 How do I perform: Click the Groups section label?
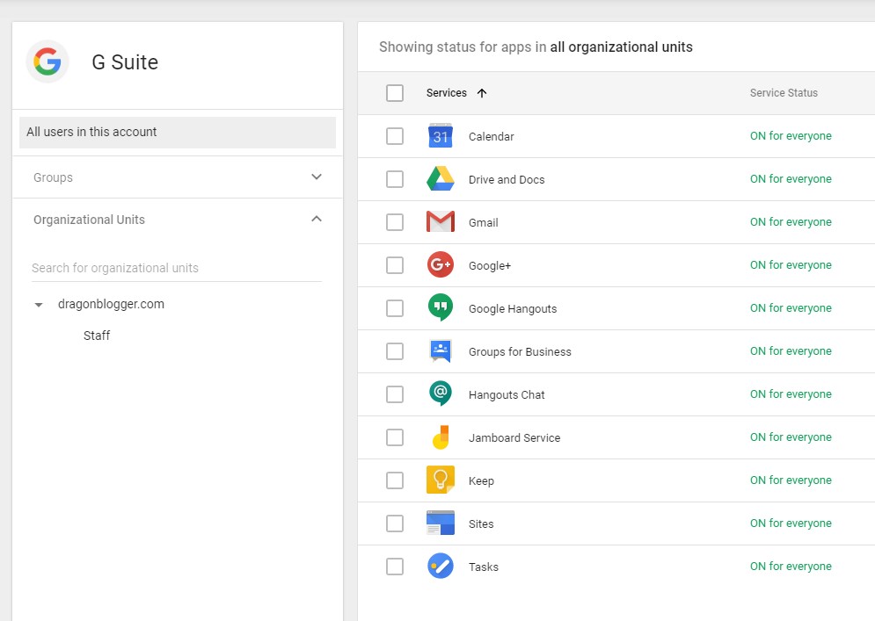[x=53, y=177]
